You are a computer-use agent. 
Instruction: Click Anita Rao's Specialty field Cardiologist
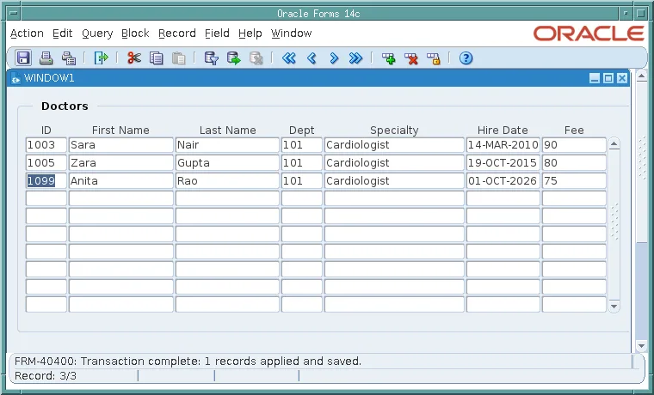pyautogui.click(x=394, y=181)
